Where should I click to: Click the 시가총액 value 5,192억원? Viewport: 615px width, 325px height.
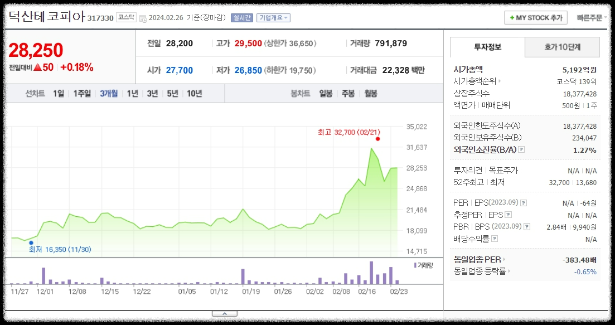pyautogui.click(x=580, y=70)
